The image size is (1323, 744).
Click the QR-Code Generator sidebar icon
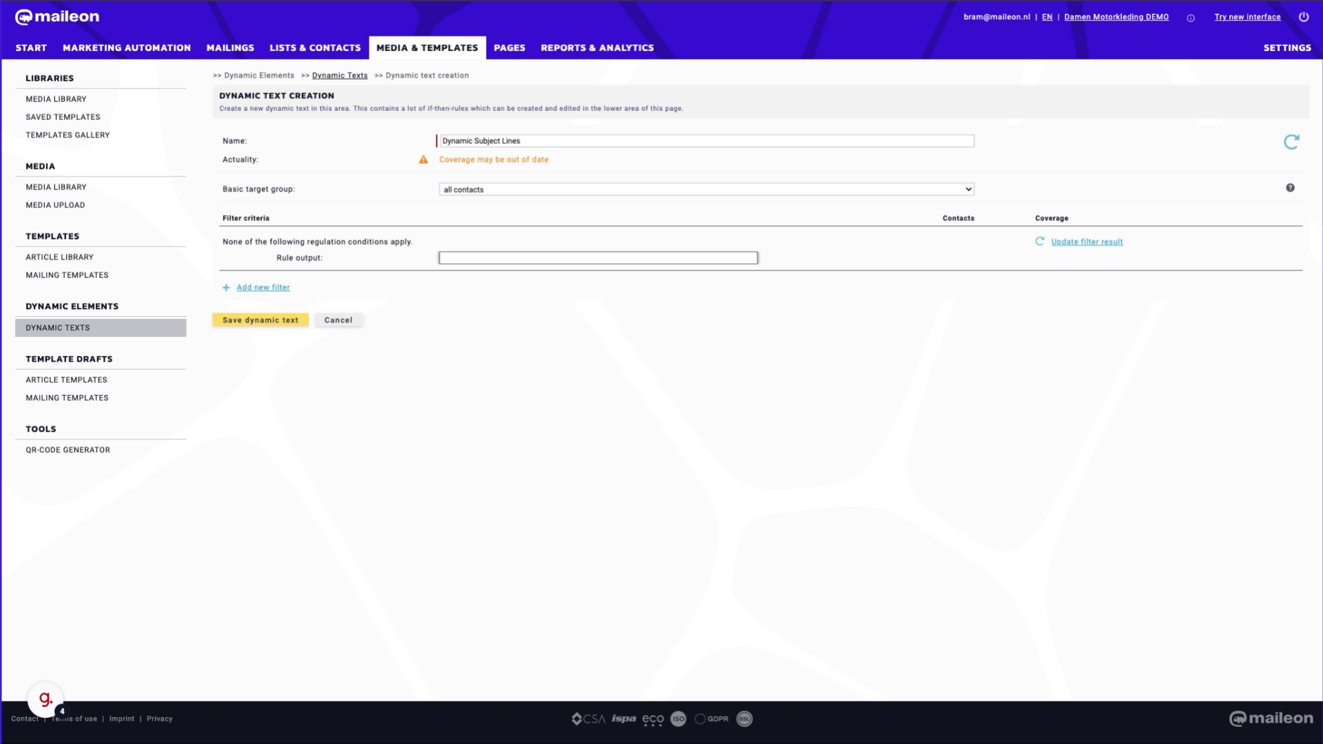(x=68, y=450)
